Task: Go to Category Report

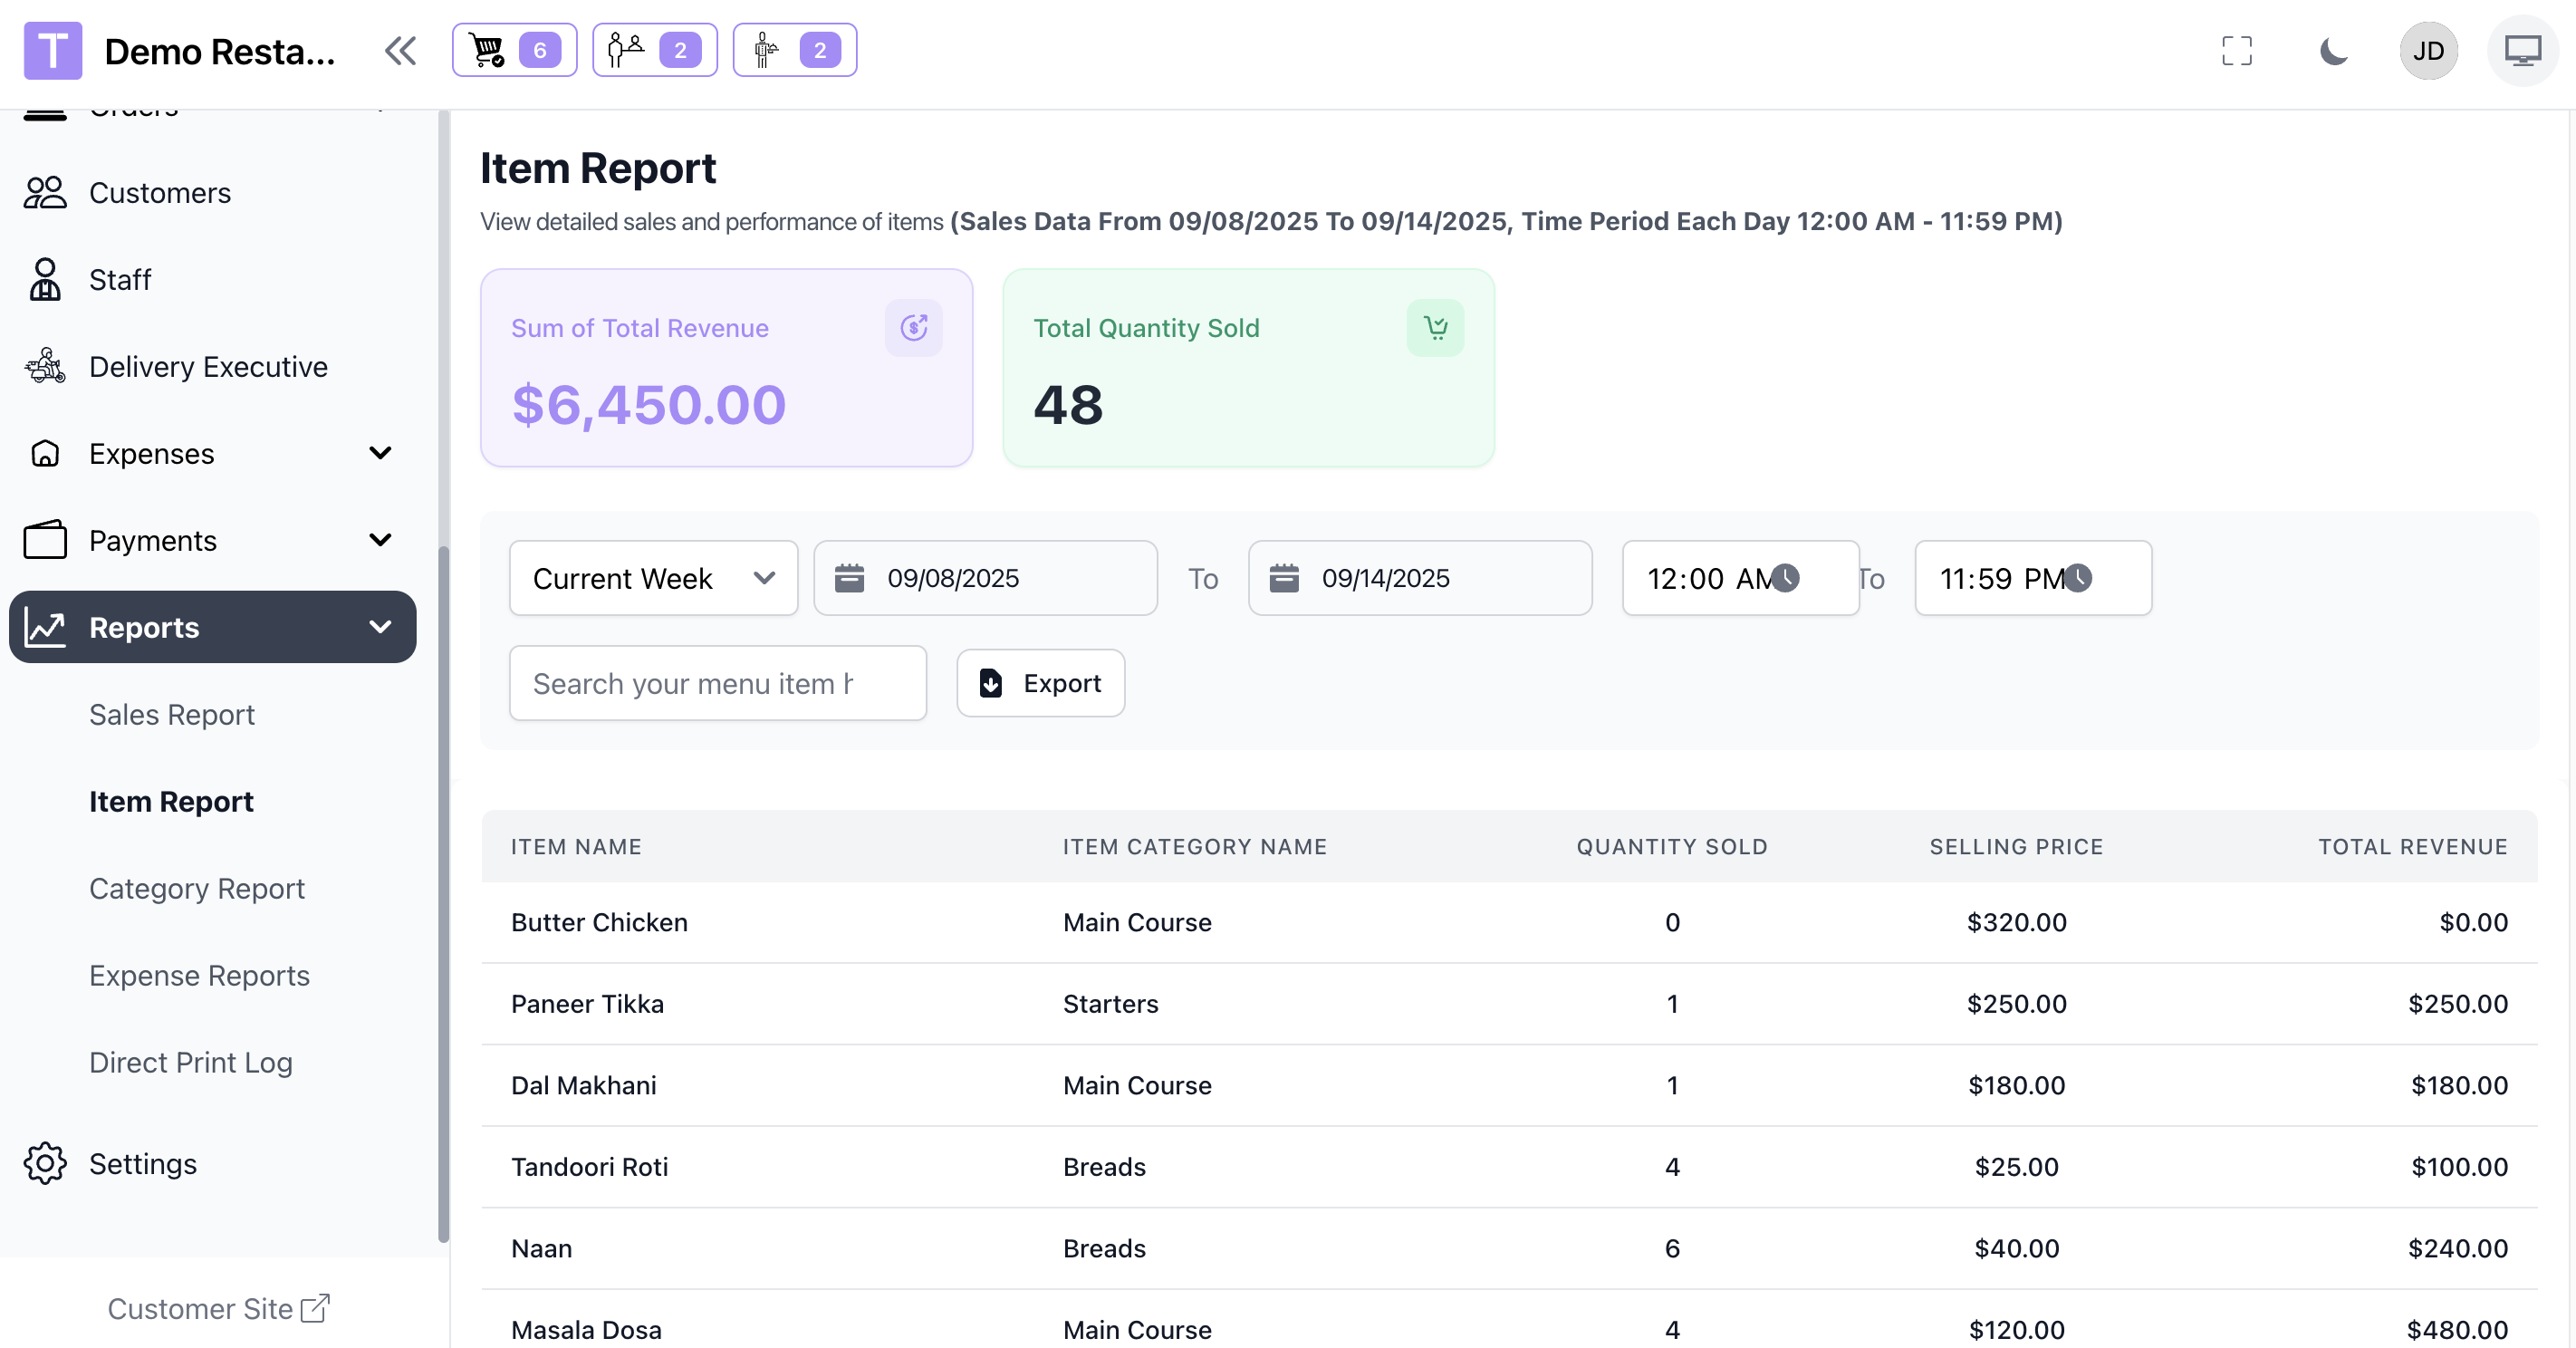Action: pyautogui.click(x=197, y=888)
